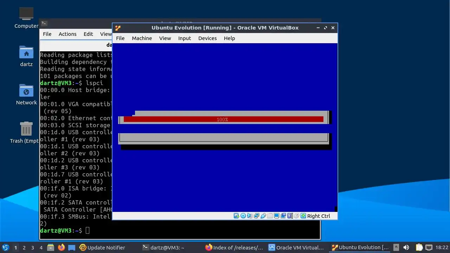Open the application launcher menu in the taskbar
450x253 pixels.
coord(5,247)
